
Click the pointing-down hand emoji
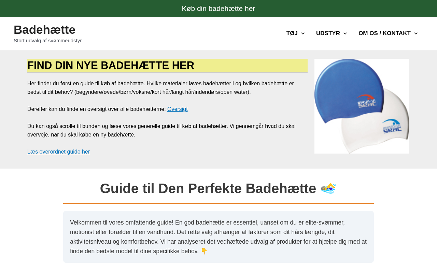point(204,251)
